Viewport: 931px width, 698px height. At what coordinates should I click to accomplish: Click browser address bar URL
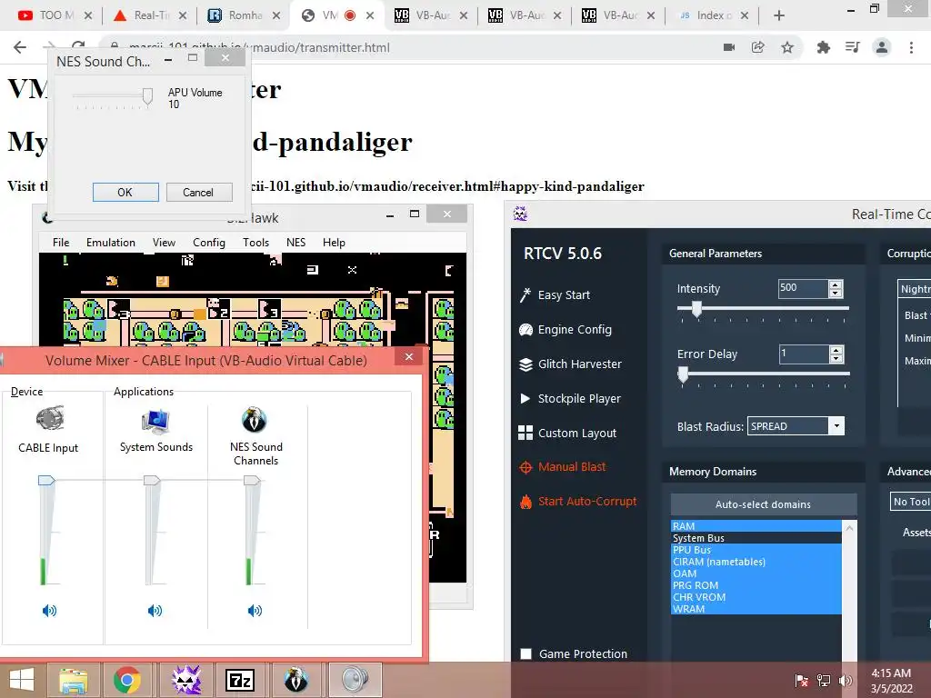259,47
